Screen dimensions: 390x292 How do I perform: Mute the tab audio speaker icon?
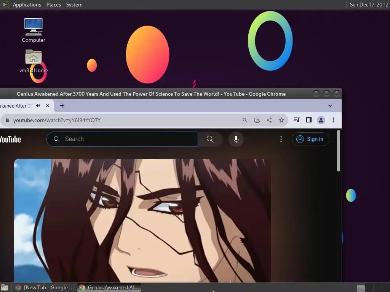coord(38,106)
